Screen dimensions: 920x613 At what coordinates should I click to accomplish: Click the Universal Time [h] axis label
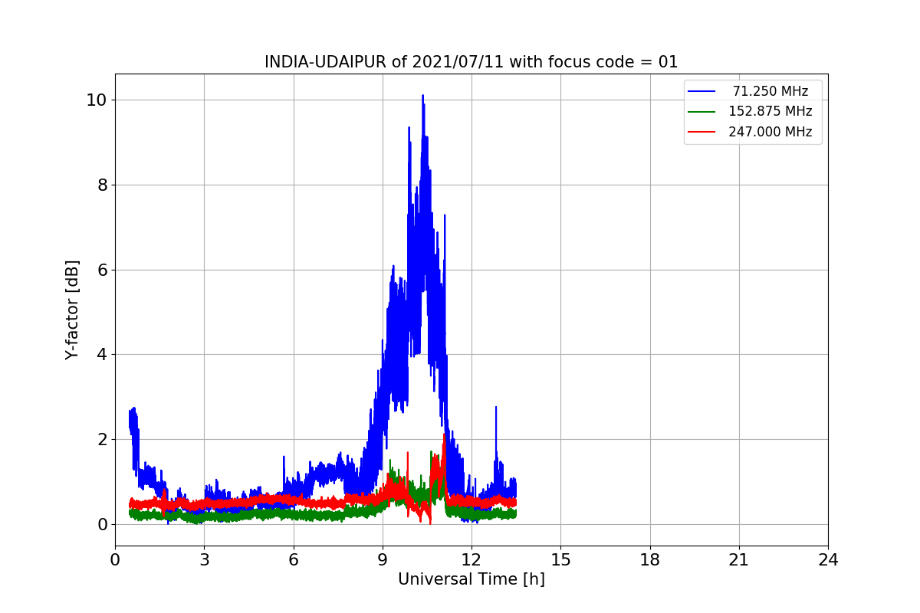471,579
